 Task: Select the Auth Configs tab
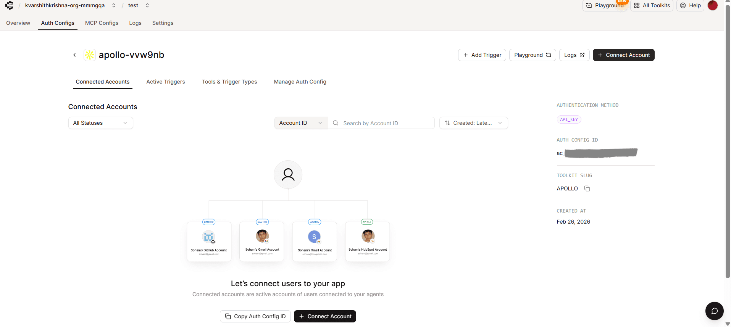[58, 23]
